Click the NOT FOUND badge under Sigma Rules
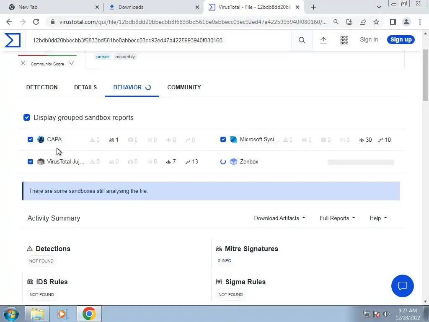Screen dimensions: 429x322 [x=231, y=295]
